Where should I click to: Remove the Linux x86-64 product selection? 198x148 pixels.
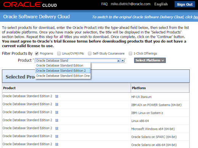57,121
